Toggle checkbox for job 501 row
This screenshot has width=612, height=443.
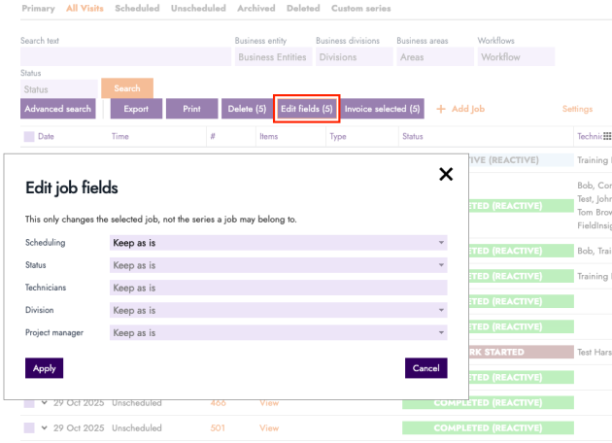29,427
